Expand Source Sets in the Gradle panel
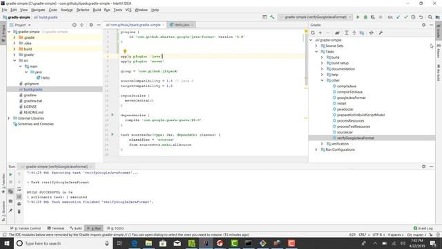Viewport: 442px width, 249px height. click(316, 46)
